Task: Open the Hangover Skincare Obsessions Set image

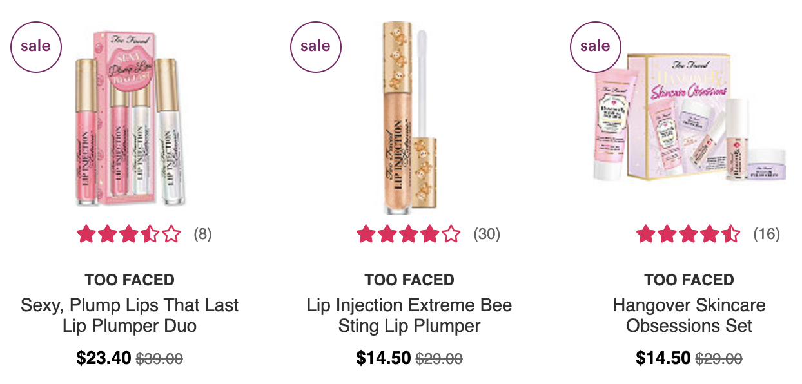Action: pyautogui.click(x=689, y=118)
